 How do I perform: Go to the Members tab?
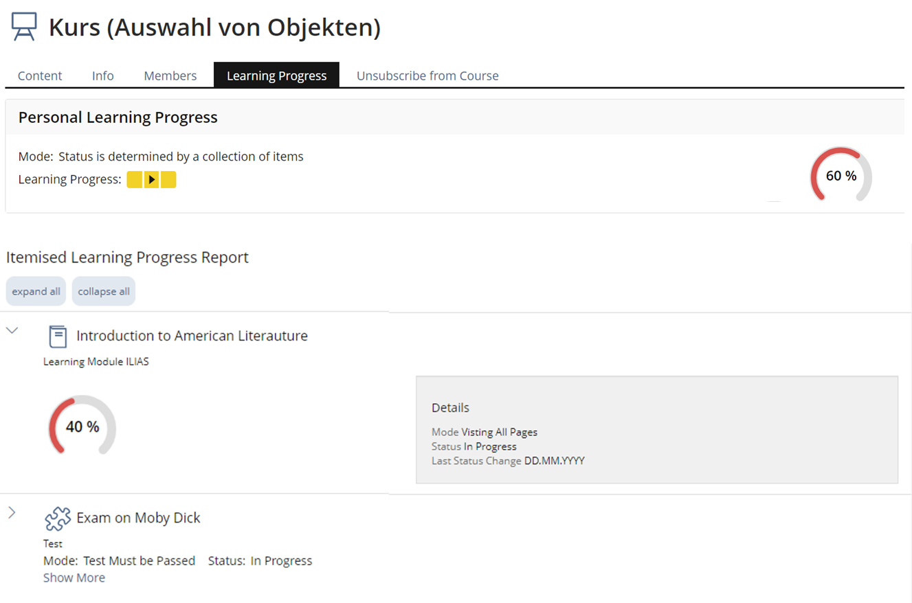pyautogui.click(x=170, y=76)
